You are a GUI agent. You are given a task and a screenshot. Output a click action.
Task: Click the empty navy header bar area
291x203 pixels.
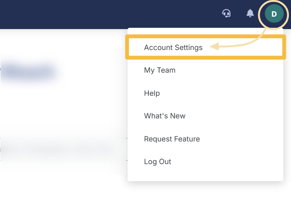coord(107,14)
